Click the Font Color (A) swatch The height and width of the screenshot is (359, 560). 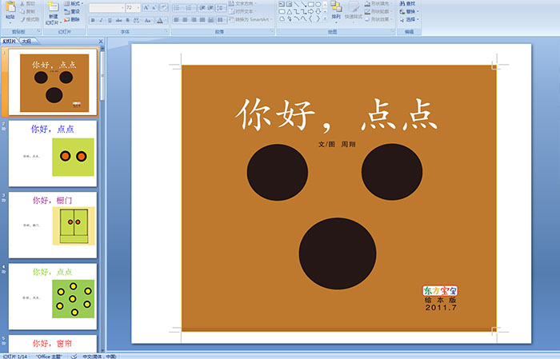[160, 20]
